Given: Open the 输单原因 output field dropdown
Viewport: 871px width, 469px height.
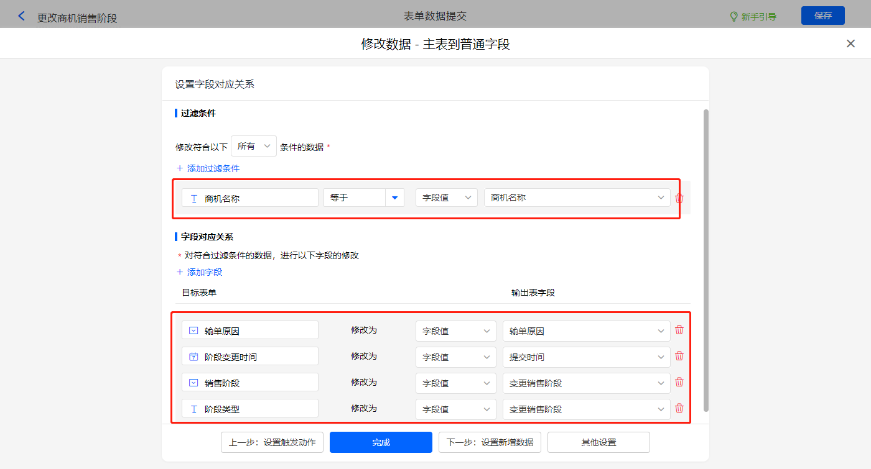Looking at the screenshot, I should [585, 331].
